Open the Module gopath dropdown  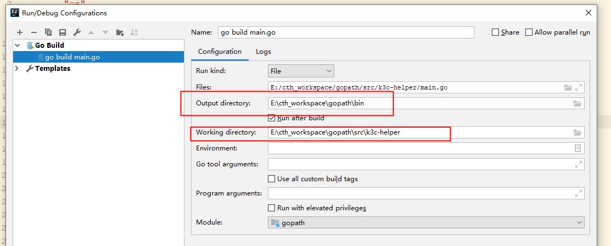(427, 222)
